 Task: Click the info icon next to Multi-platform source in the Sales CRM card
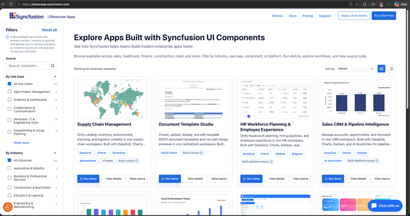tap(377, 161)
